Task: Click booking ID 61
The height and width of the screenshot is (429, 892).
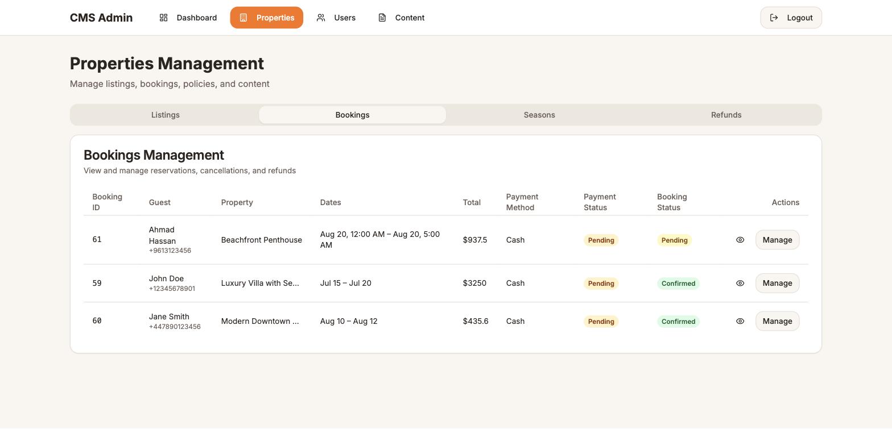Action: pyautogui.click(x=97, y=240)
